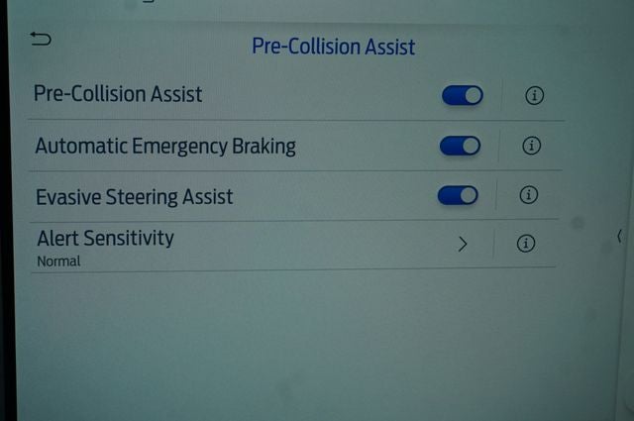The image size is (634, 421).
Task: Select Pre-Collision Assist row label
Action: pos(118,94)
